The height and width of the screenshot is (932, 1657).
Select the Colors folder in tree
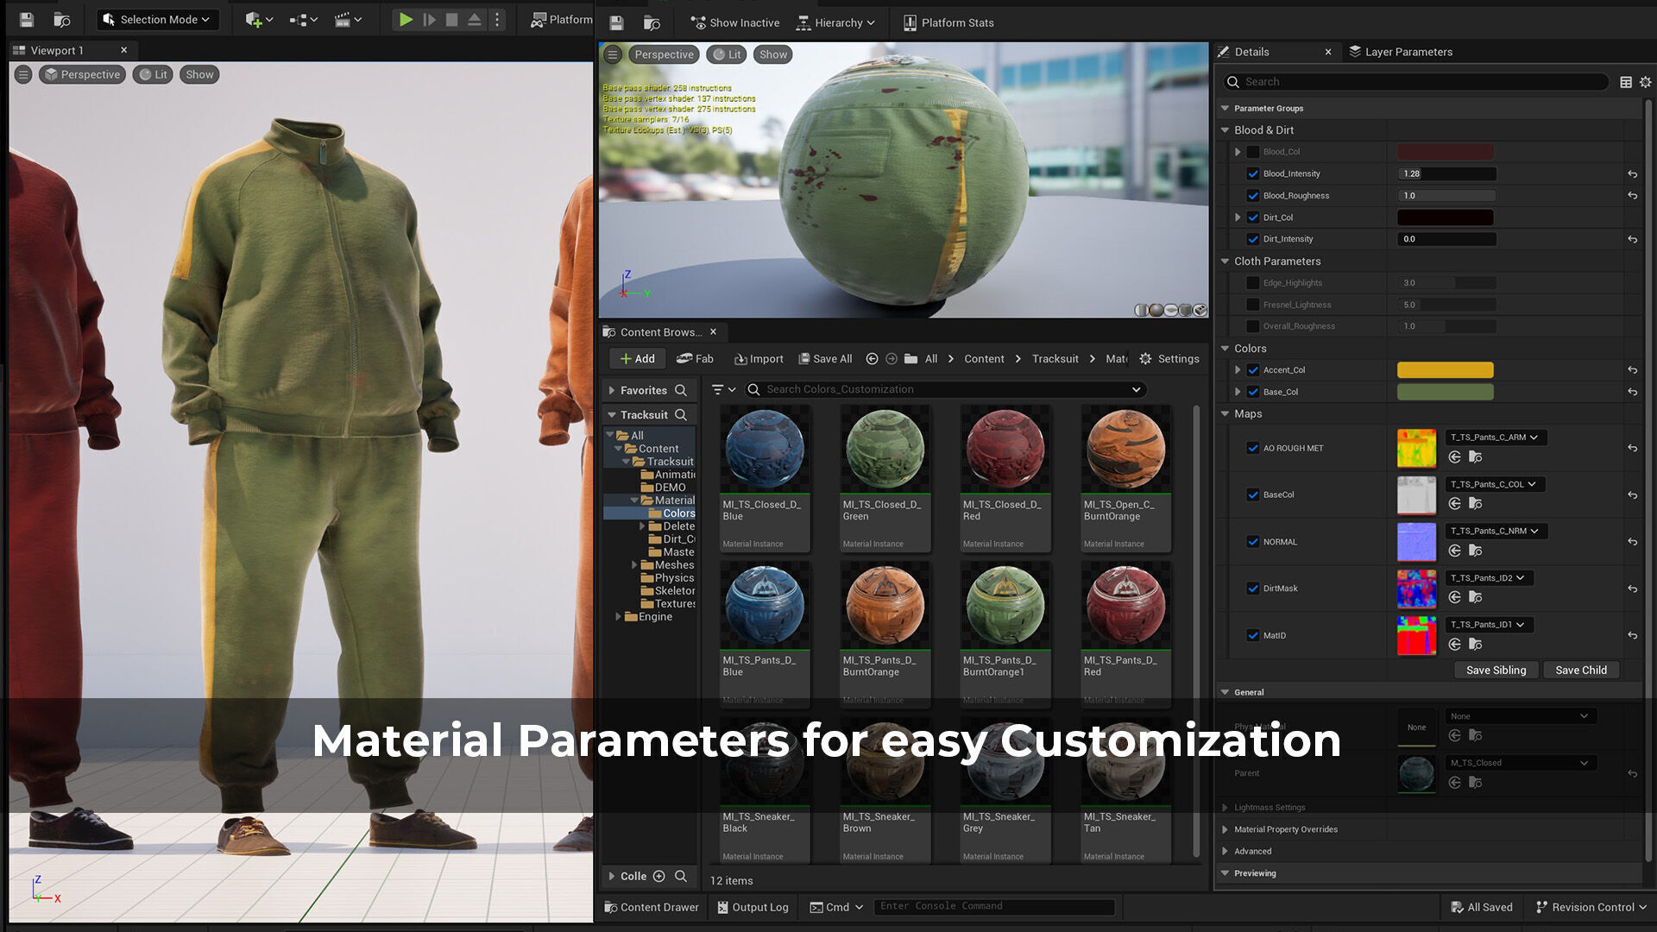(x=671, y=513)
